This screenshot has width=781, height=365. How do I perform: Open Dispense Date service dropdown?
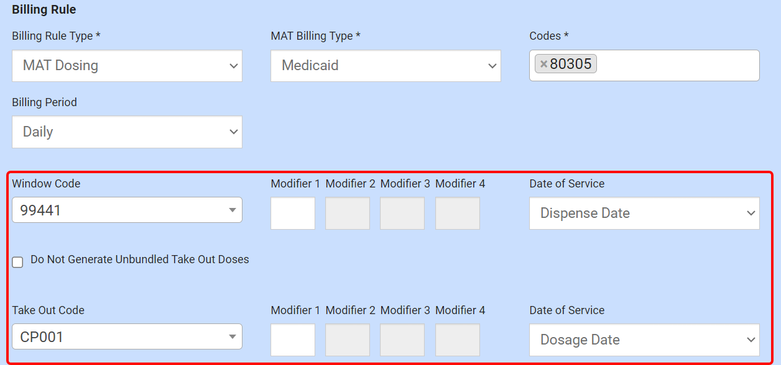[x=644, y=214]
